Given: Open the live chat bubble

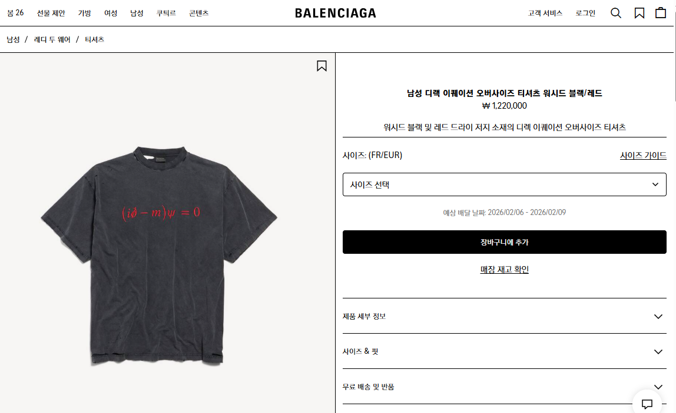Looking at the screenshot, I should (x=647, y=404).
